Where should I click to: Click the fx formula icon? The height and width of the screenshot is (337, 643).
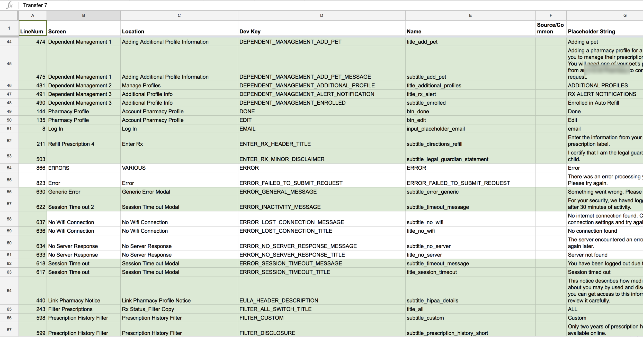coord(9,5)
